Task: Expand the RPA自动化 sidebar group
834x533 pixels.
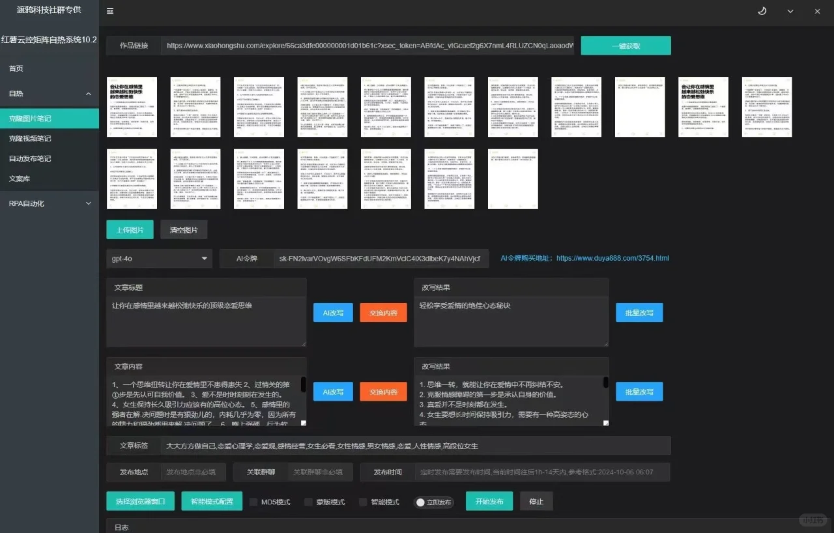Action: pos(50,203)
